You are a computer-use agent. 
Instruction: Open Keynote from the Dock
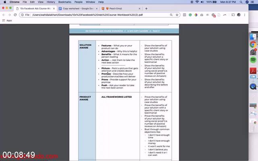pyautogui.click(x=253, y=78)
